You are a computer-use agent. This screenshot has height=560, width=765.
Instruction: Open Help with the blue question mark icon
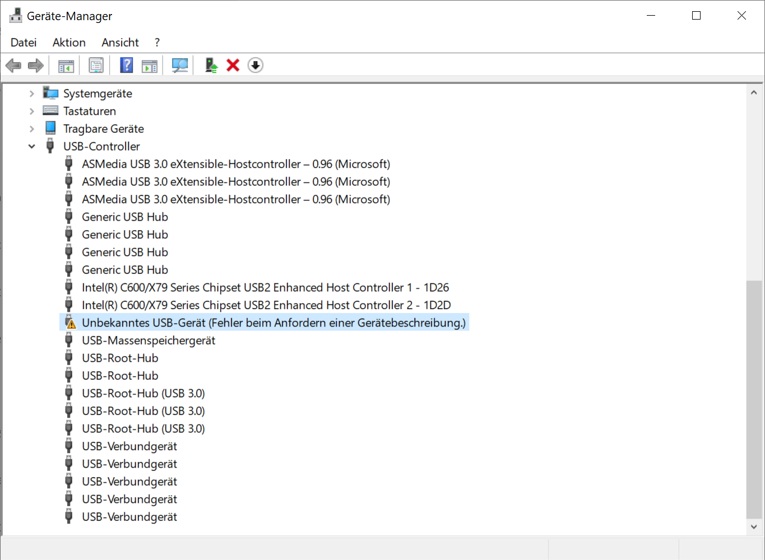pos(127,66)
